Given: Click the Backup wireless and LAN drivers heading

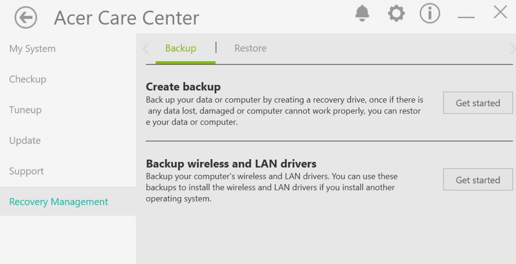Looking at the screenshot, I should (231, 164).
